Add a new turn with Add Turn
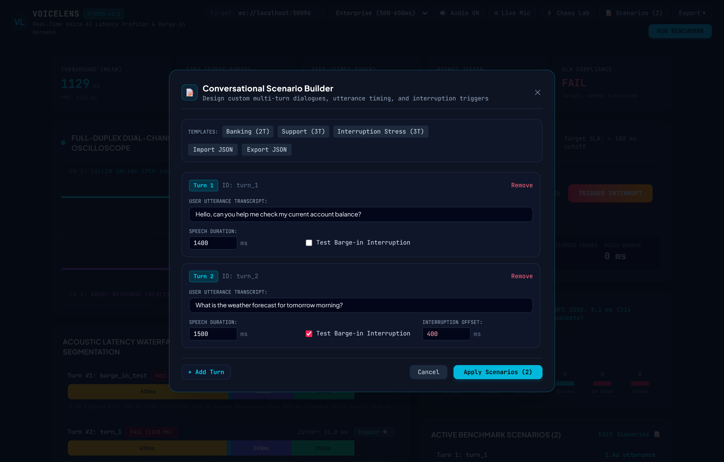Image resolution: width=724 pixels, height=462 pixels. click(x=206, y=372)
